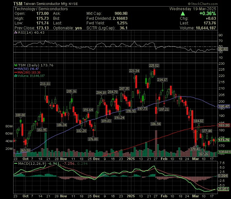Click the Wednesday 19-Mar-2025 date
Image resolution: width=231 pixels, height=199 pixels.
pos(193,9)
